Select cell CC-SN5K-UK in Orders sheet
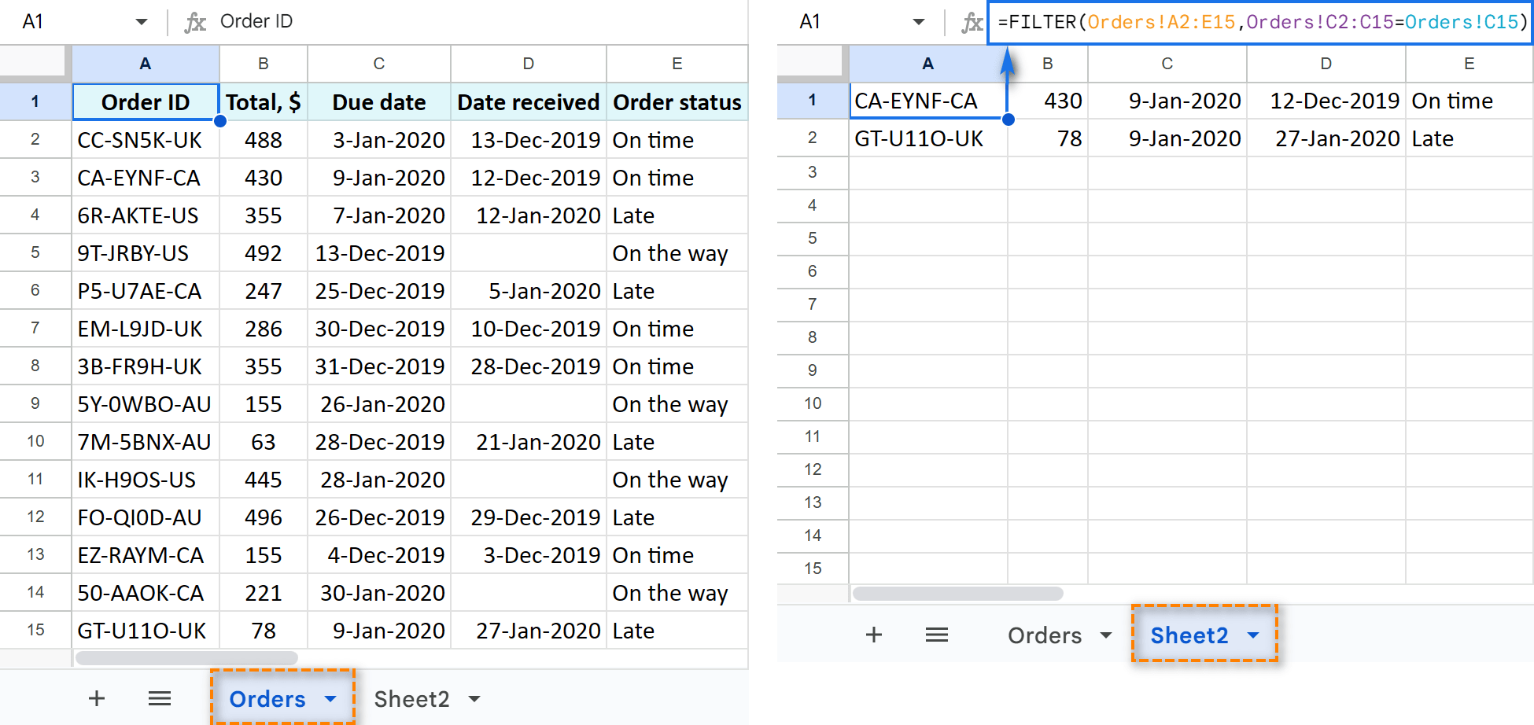The height and width of the screenshot is (725, 1534). [x=146, y=140]
